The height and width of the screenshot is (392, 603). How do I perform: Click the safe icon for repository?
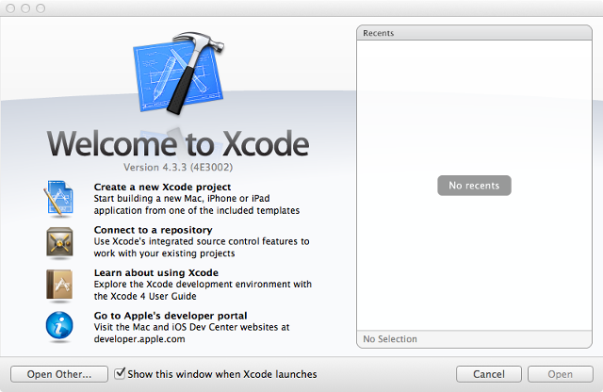pos(59,242)
